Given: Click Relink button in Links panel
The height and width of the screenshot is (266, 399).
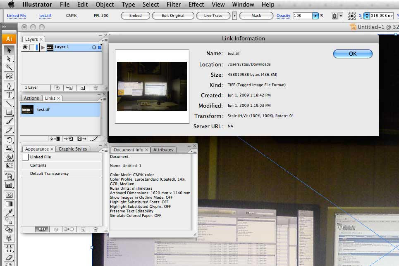Looking at the screenshot, I should pos(55,139).
